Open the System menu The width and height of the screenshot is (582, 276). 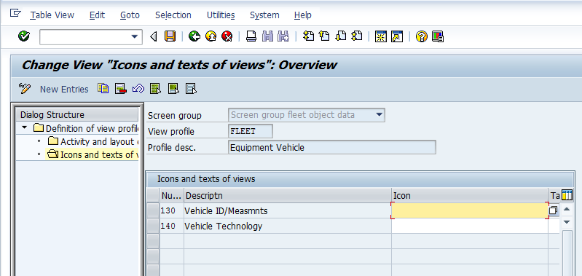(x=264, y=15)
